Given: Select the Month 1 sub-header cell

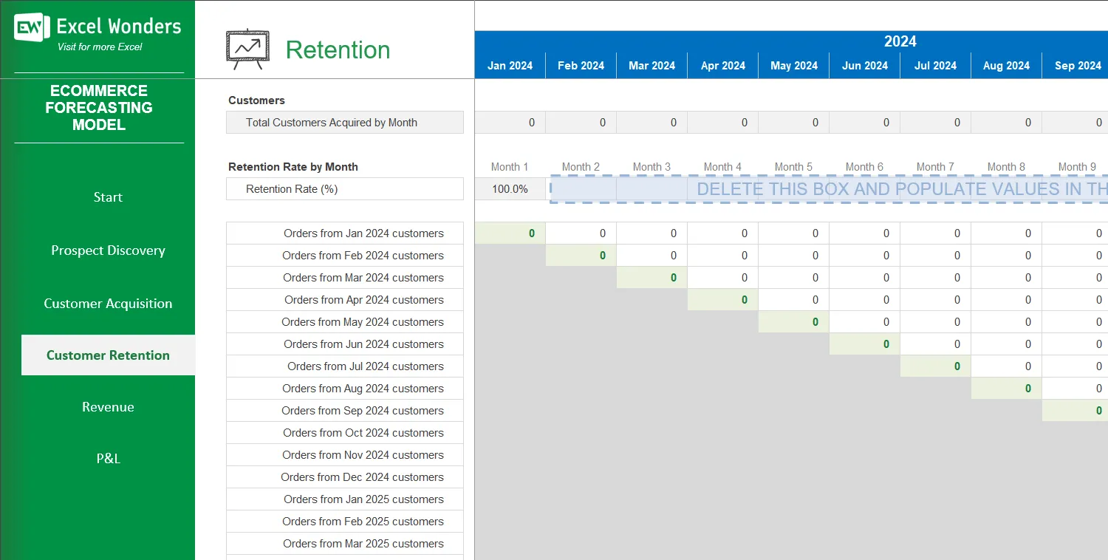Looking at the screenshot, I should pos(510,166).
